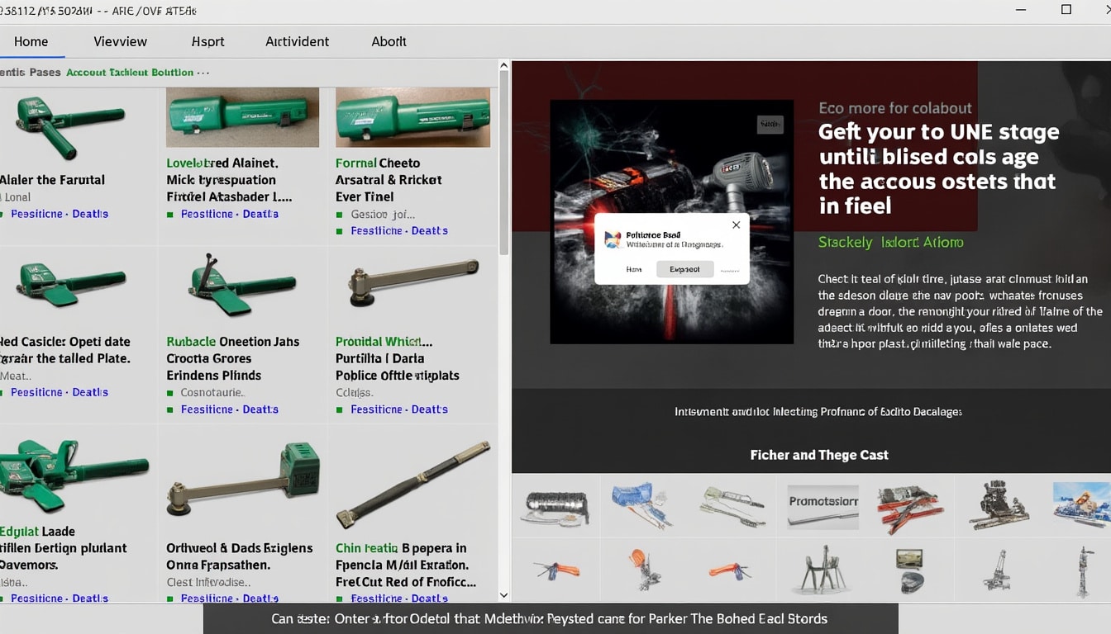Click Feasiticne link under Ned Casicle
The height and width of the screenshot is (634, 1111).
[36, 393]
